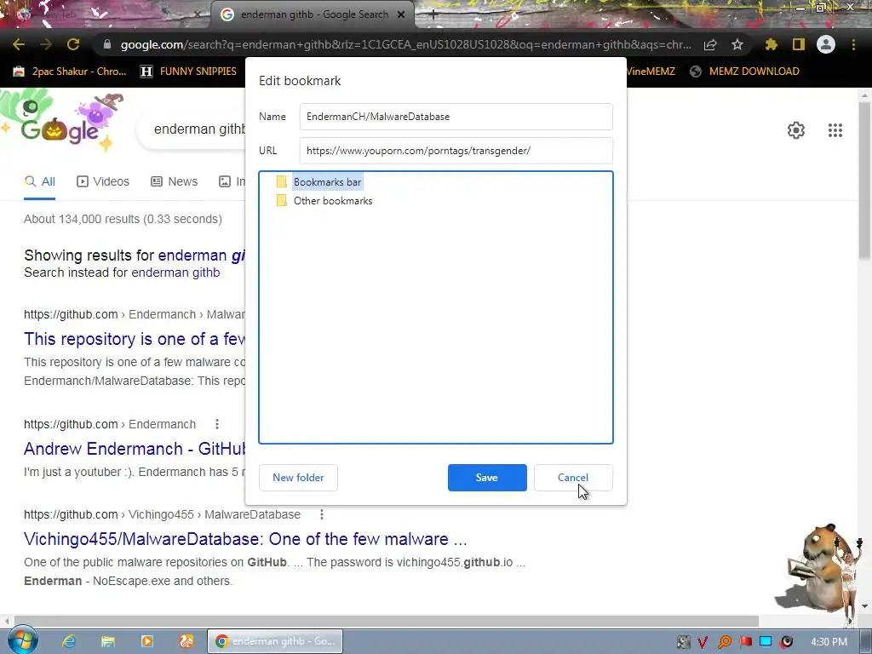Open the profile avatar icon
The width and height of the screenshot is (872, 654).
coord(826,44)
